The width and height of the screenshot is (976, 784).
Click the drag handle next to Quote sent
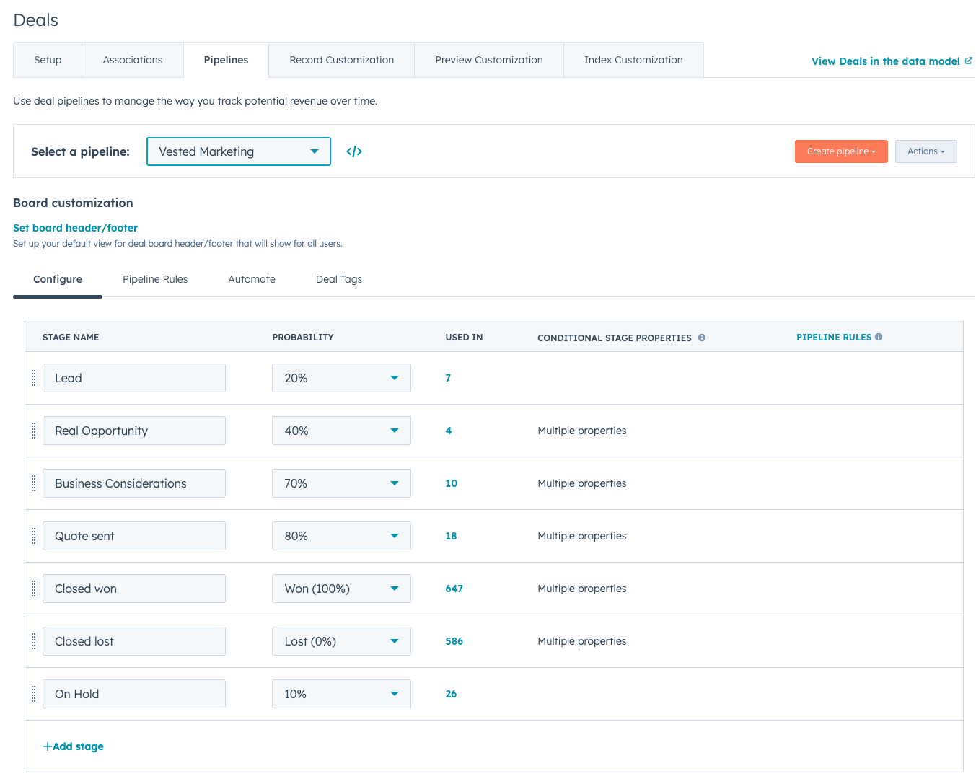pos(33,535)
